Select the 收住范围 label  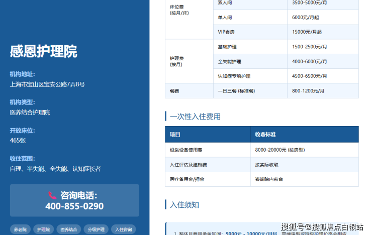point(22,159)
